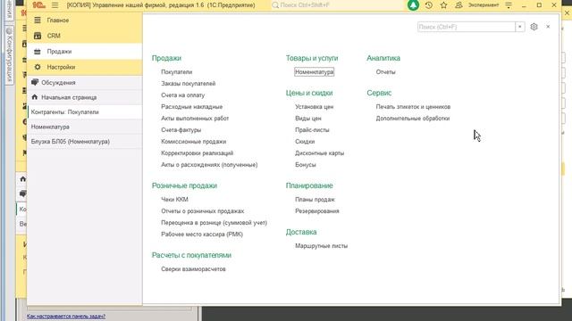Click the menu search field
572x321 pixels.
pyautogui.click(x=467, y=27)
